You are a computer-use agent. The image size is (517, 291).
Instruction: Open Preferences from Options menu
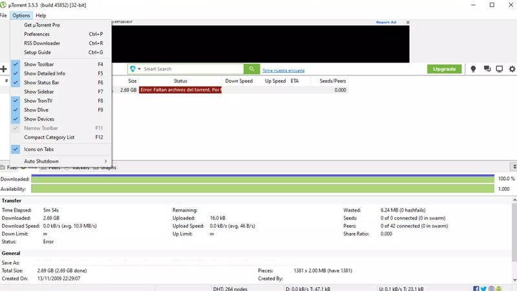point(61,34)
